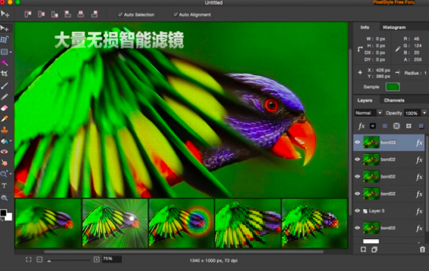Screen dimensions: 429x271
Task: Choose the Brush tool
Action: pos(4,86)
